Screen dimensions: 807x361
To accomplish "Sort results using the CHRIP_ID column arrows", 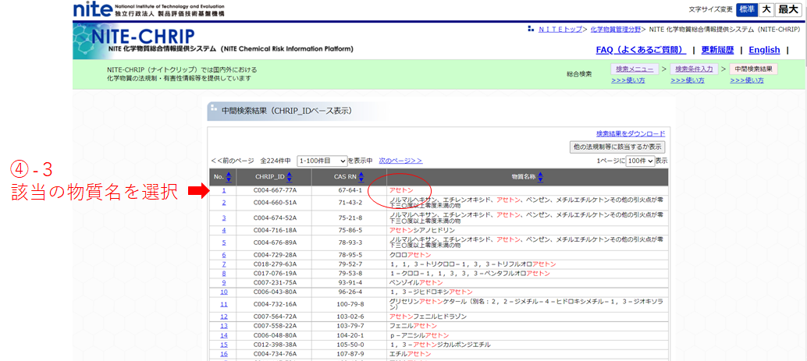I will pos(289,177).
